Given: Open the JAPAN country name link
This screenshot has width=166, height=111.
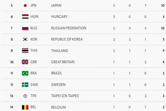Looking at the screenshot, I should click(56, 6).
